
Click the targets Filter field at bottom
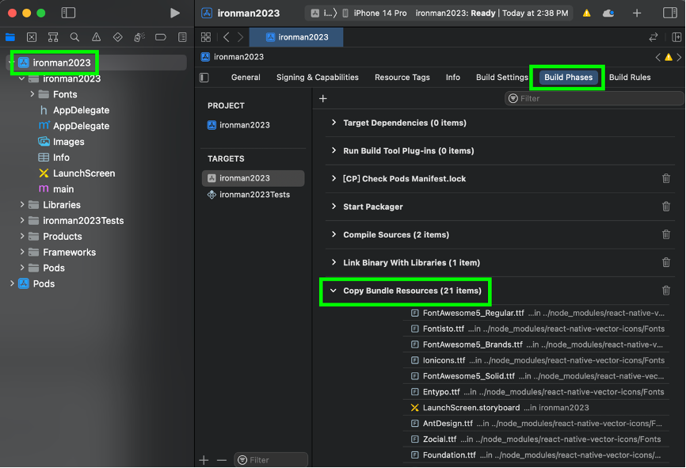point(271,460)
